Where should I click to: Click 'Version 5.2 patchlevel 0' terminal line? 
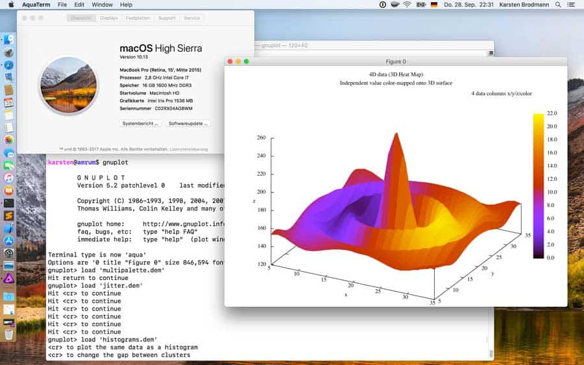(x=121, y=185)
